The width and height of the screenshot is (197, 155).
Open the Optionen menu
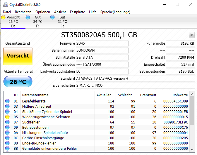click(x=43, y=12)
